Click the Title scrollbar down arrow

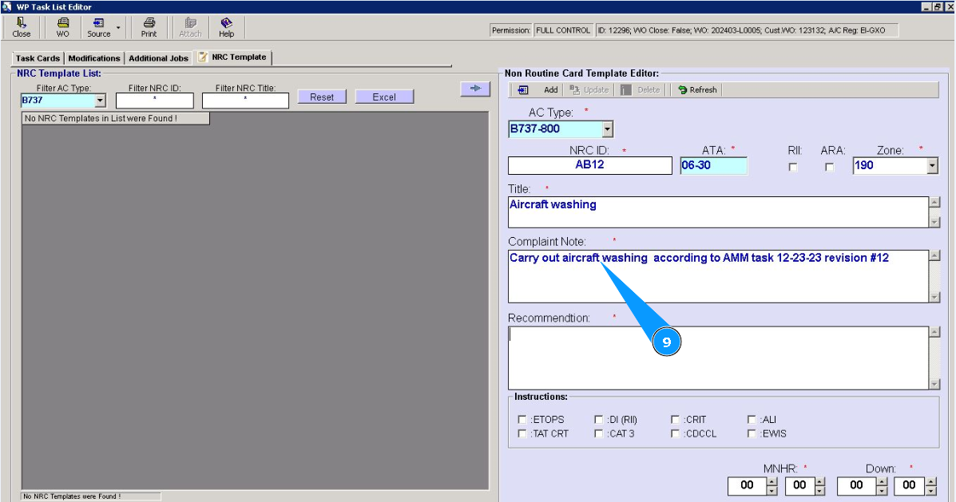(x=934, y=223)
